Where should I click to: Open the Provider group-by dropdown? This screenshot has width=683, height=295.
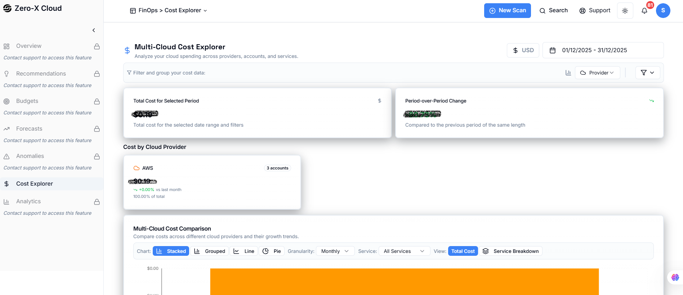[597, 73]
